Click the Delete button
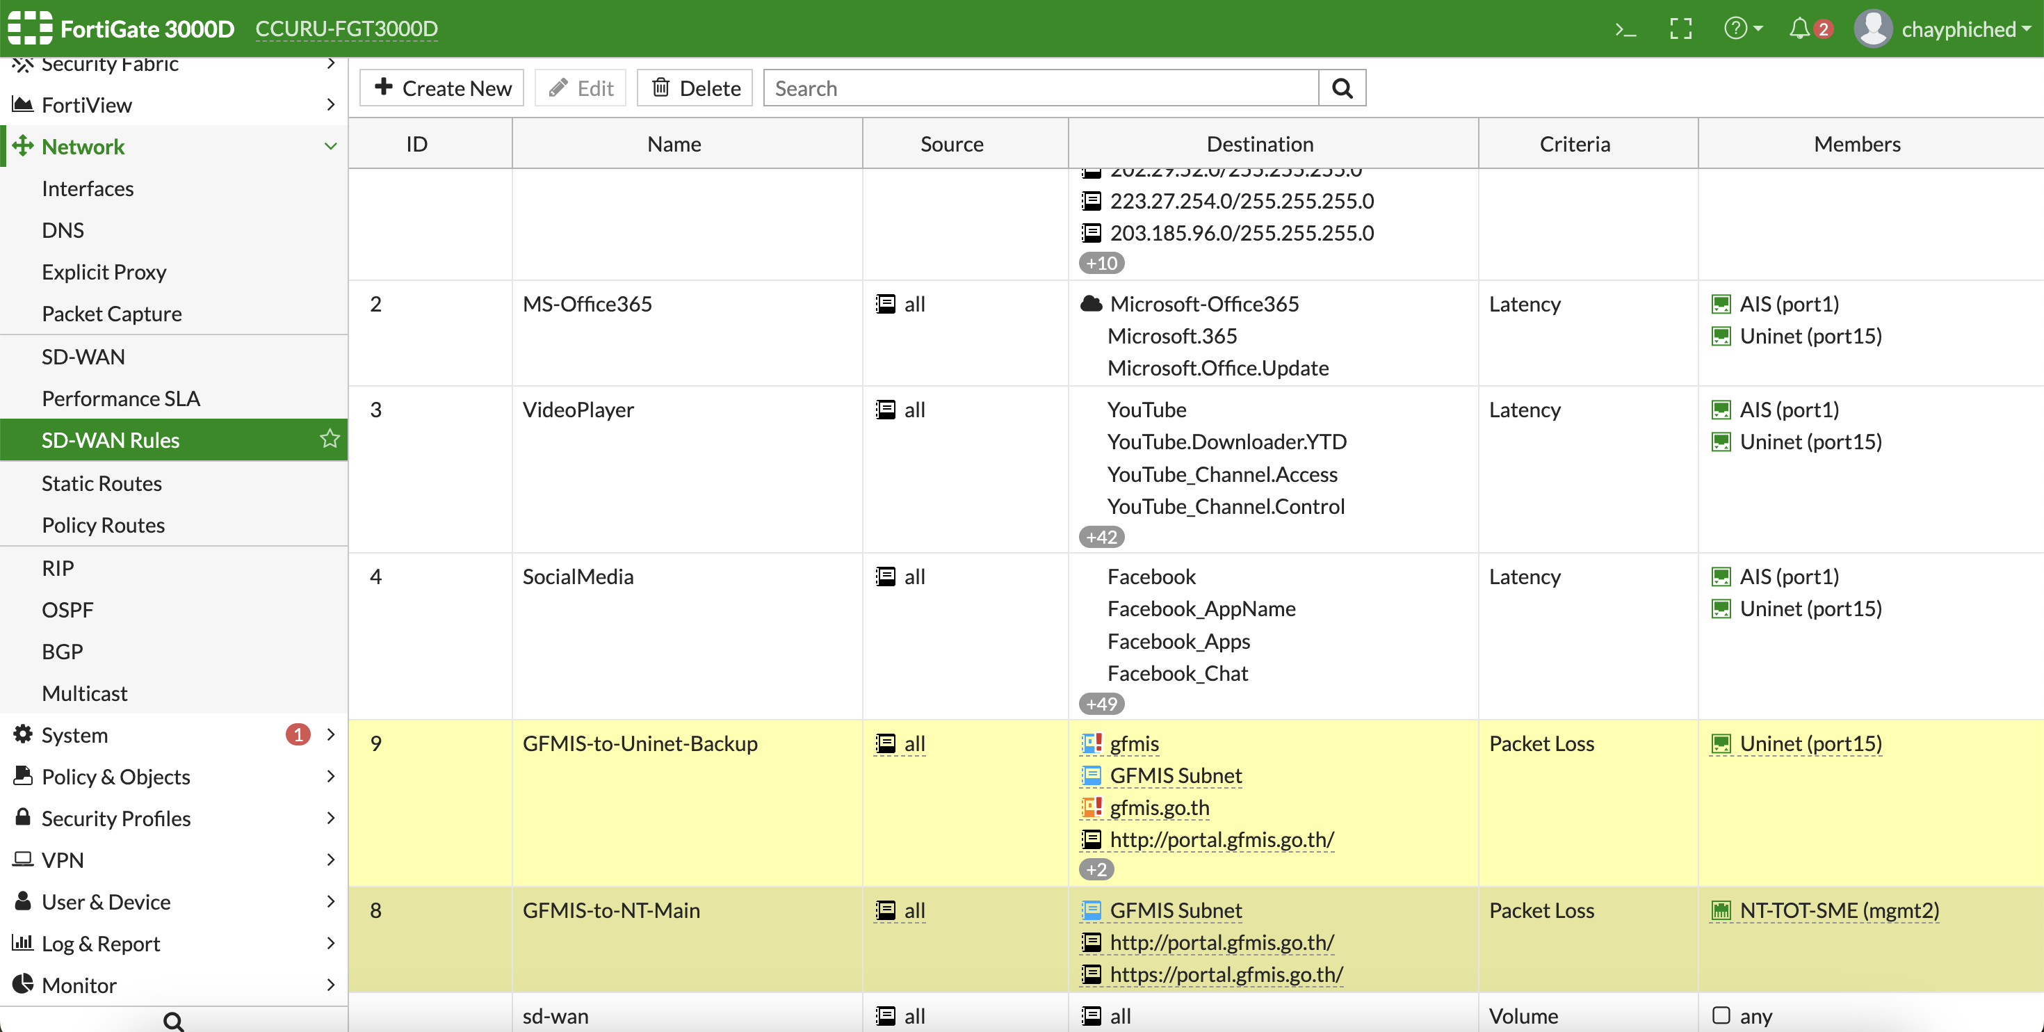 coord(695,88)
